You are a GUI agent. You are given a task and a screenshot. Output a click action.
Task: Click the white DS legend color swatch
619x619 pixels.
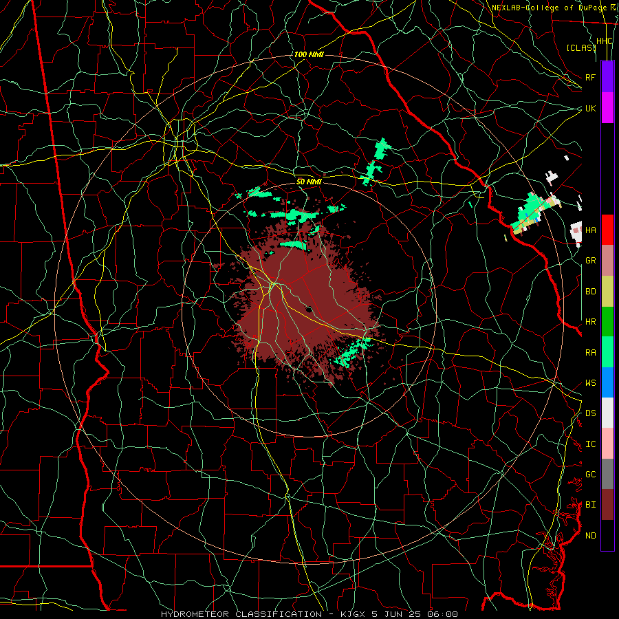click(x=607, y=413)
